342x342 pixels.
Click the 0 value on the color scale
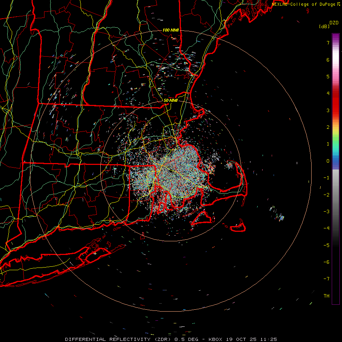click(328, 161)
